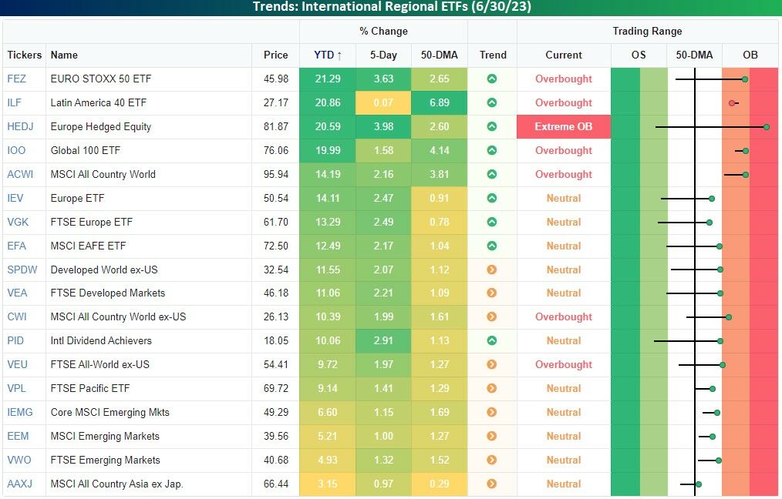Viewport: 782px width, 499px height.
Task: Click the SPDW sideways trend arrow icon
Action: pyautogui.click(x=492, y=270)
